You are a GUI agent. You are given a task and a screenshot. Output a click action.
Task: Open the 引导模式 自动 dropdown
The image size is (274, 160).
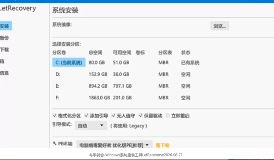[91, 126]
